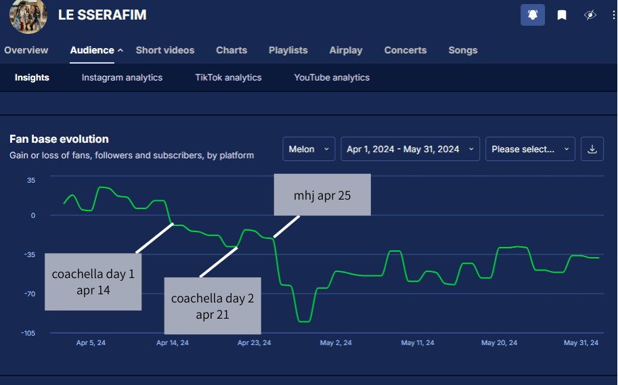Toggle the crossed-out eye visibility icon

[x=590, y=15]
